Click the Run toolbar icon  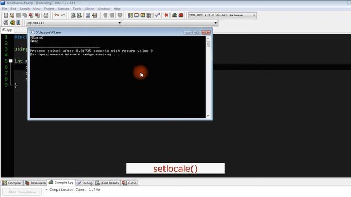point(137,15)
